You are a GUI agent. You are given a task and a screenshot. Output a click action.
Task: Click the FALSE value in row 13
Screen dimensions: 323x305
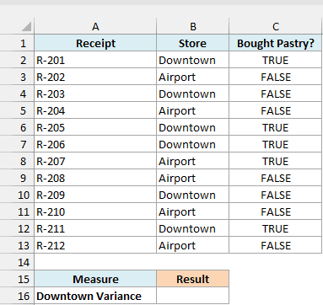(276, 245)
